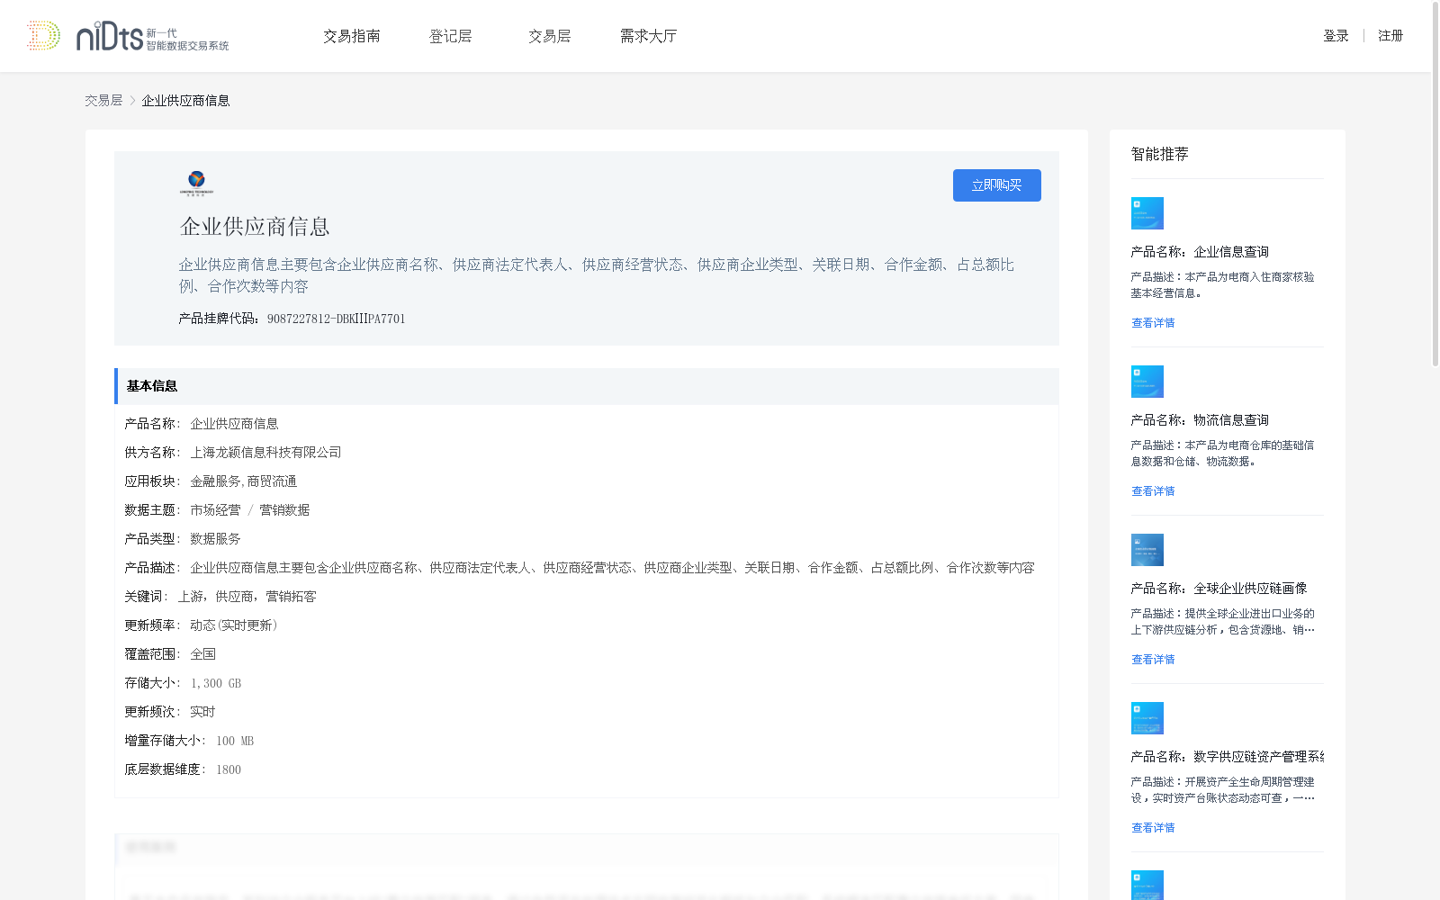The height and width of the screenshot is (900, 1440).
Task: Click the incremental storage value 100 MB
Action: tap(235, 741)
